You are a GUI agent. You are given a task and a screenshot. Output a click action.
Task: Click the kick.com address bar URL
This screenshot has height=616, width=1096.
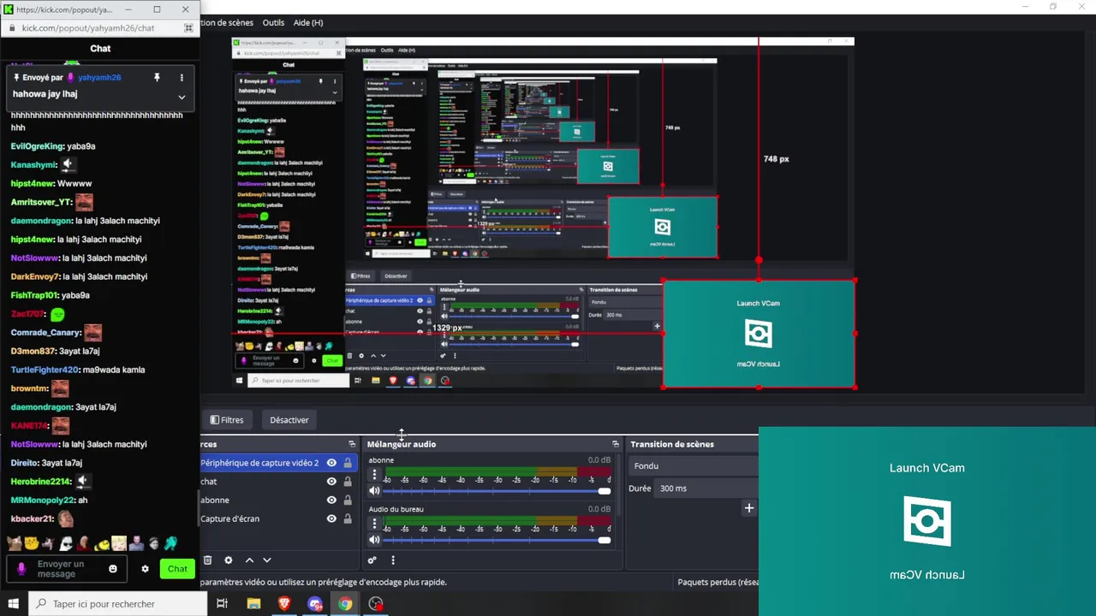88,28
